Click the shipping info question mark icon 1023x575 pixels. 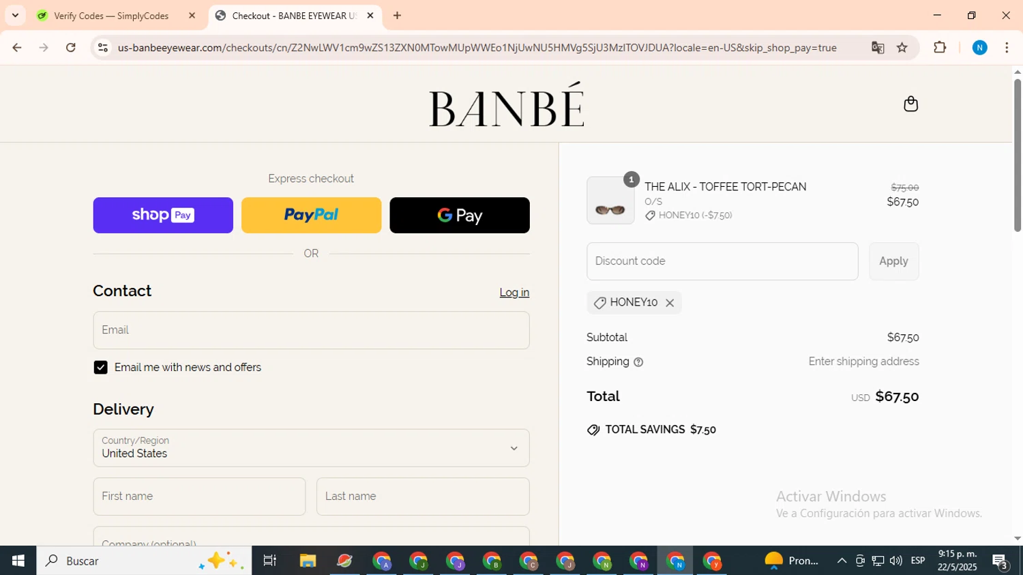coord(638,362)
